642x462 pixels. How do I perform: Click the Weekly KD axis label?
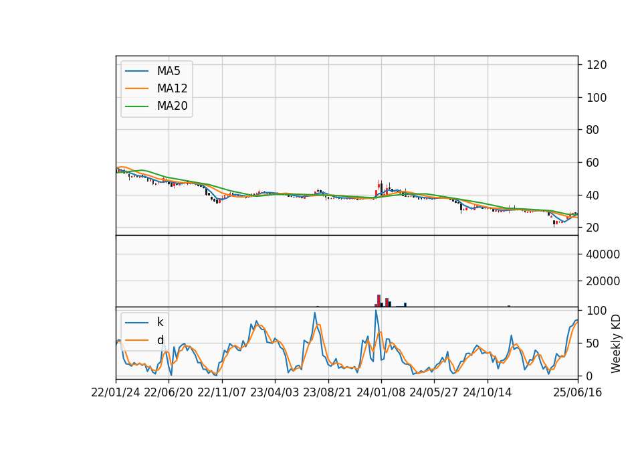click(x=616, y=343)
